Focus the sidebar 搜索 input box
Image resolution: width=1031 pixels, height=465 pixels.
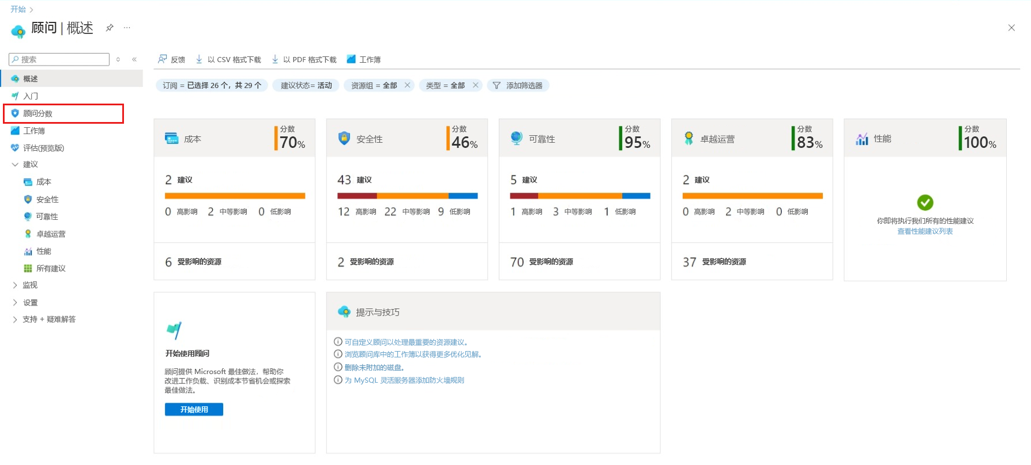click(59, 59)
